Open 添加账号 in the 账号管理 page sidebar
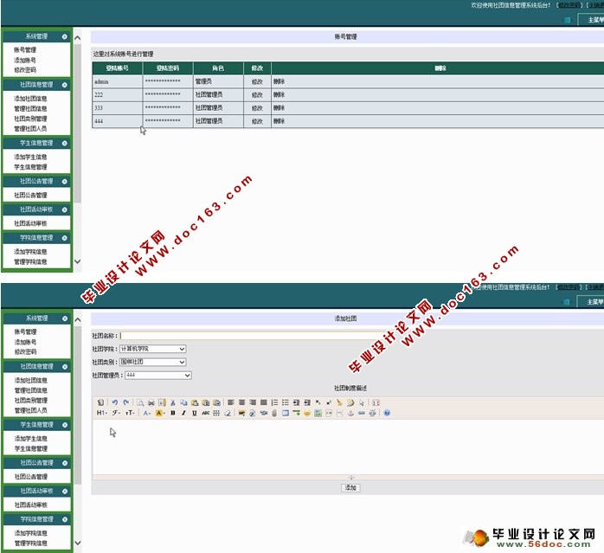The width and height of the screenshot is (604, 553). pos(25,60)
